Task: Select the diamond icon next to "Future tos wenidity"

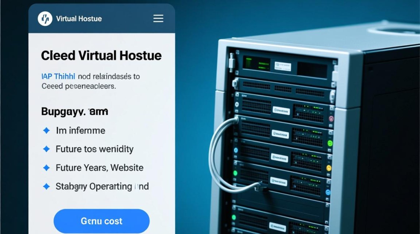Action: pyautogui.click(x=46, y=149)
